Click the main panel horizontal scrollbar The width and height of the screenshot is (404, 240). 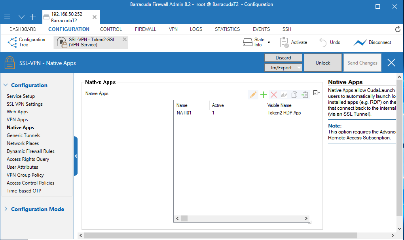point(221,235)
